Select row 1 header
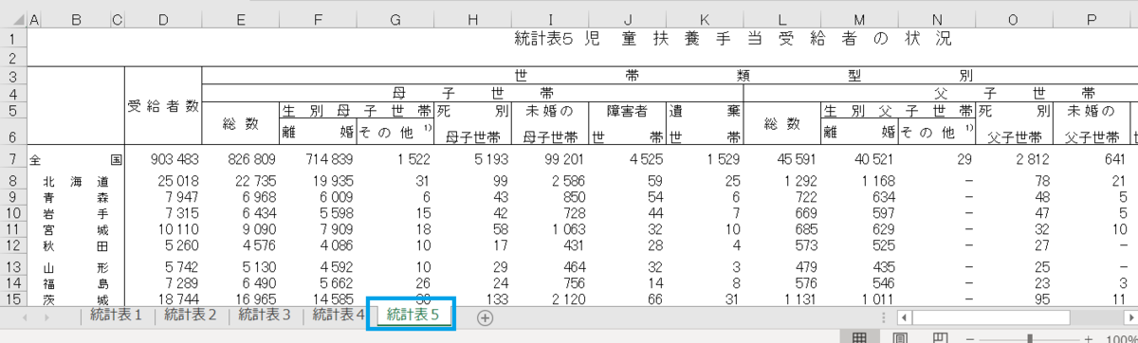 coord(13,39)
